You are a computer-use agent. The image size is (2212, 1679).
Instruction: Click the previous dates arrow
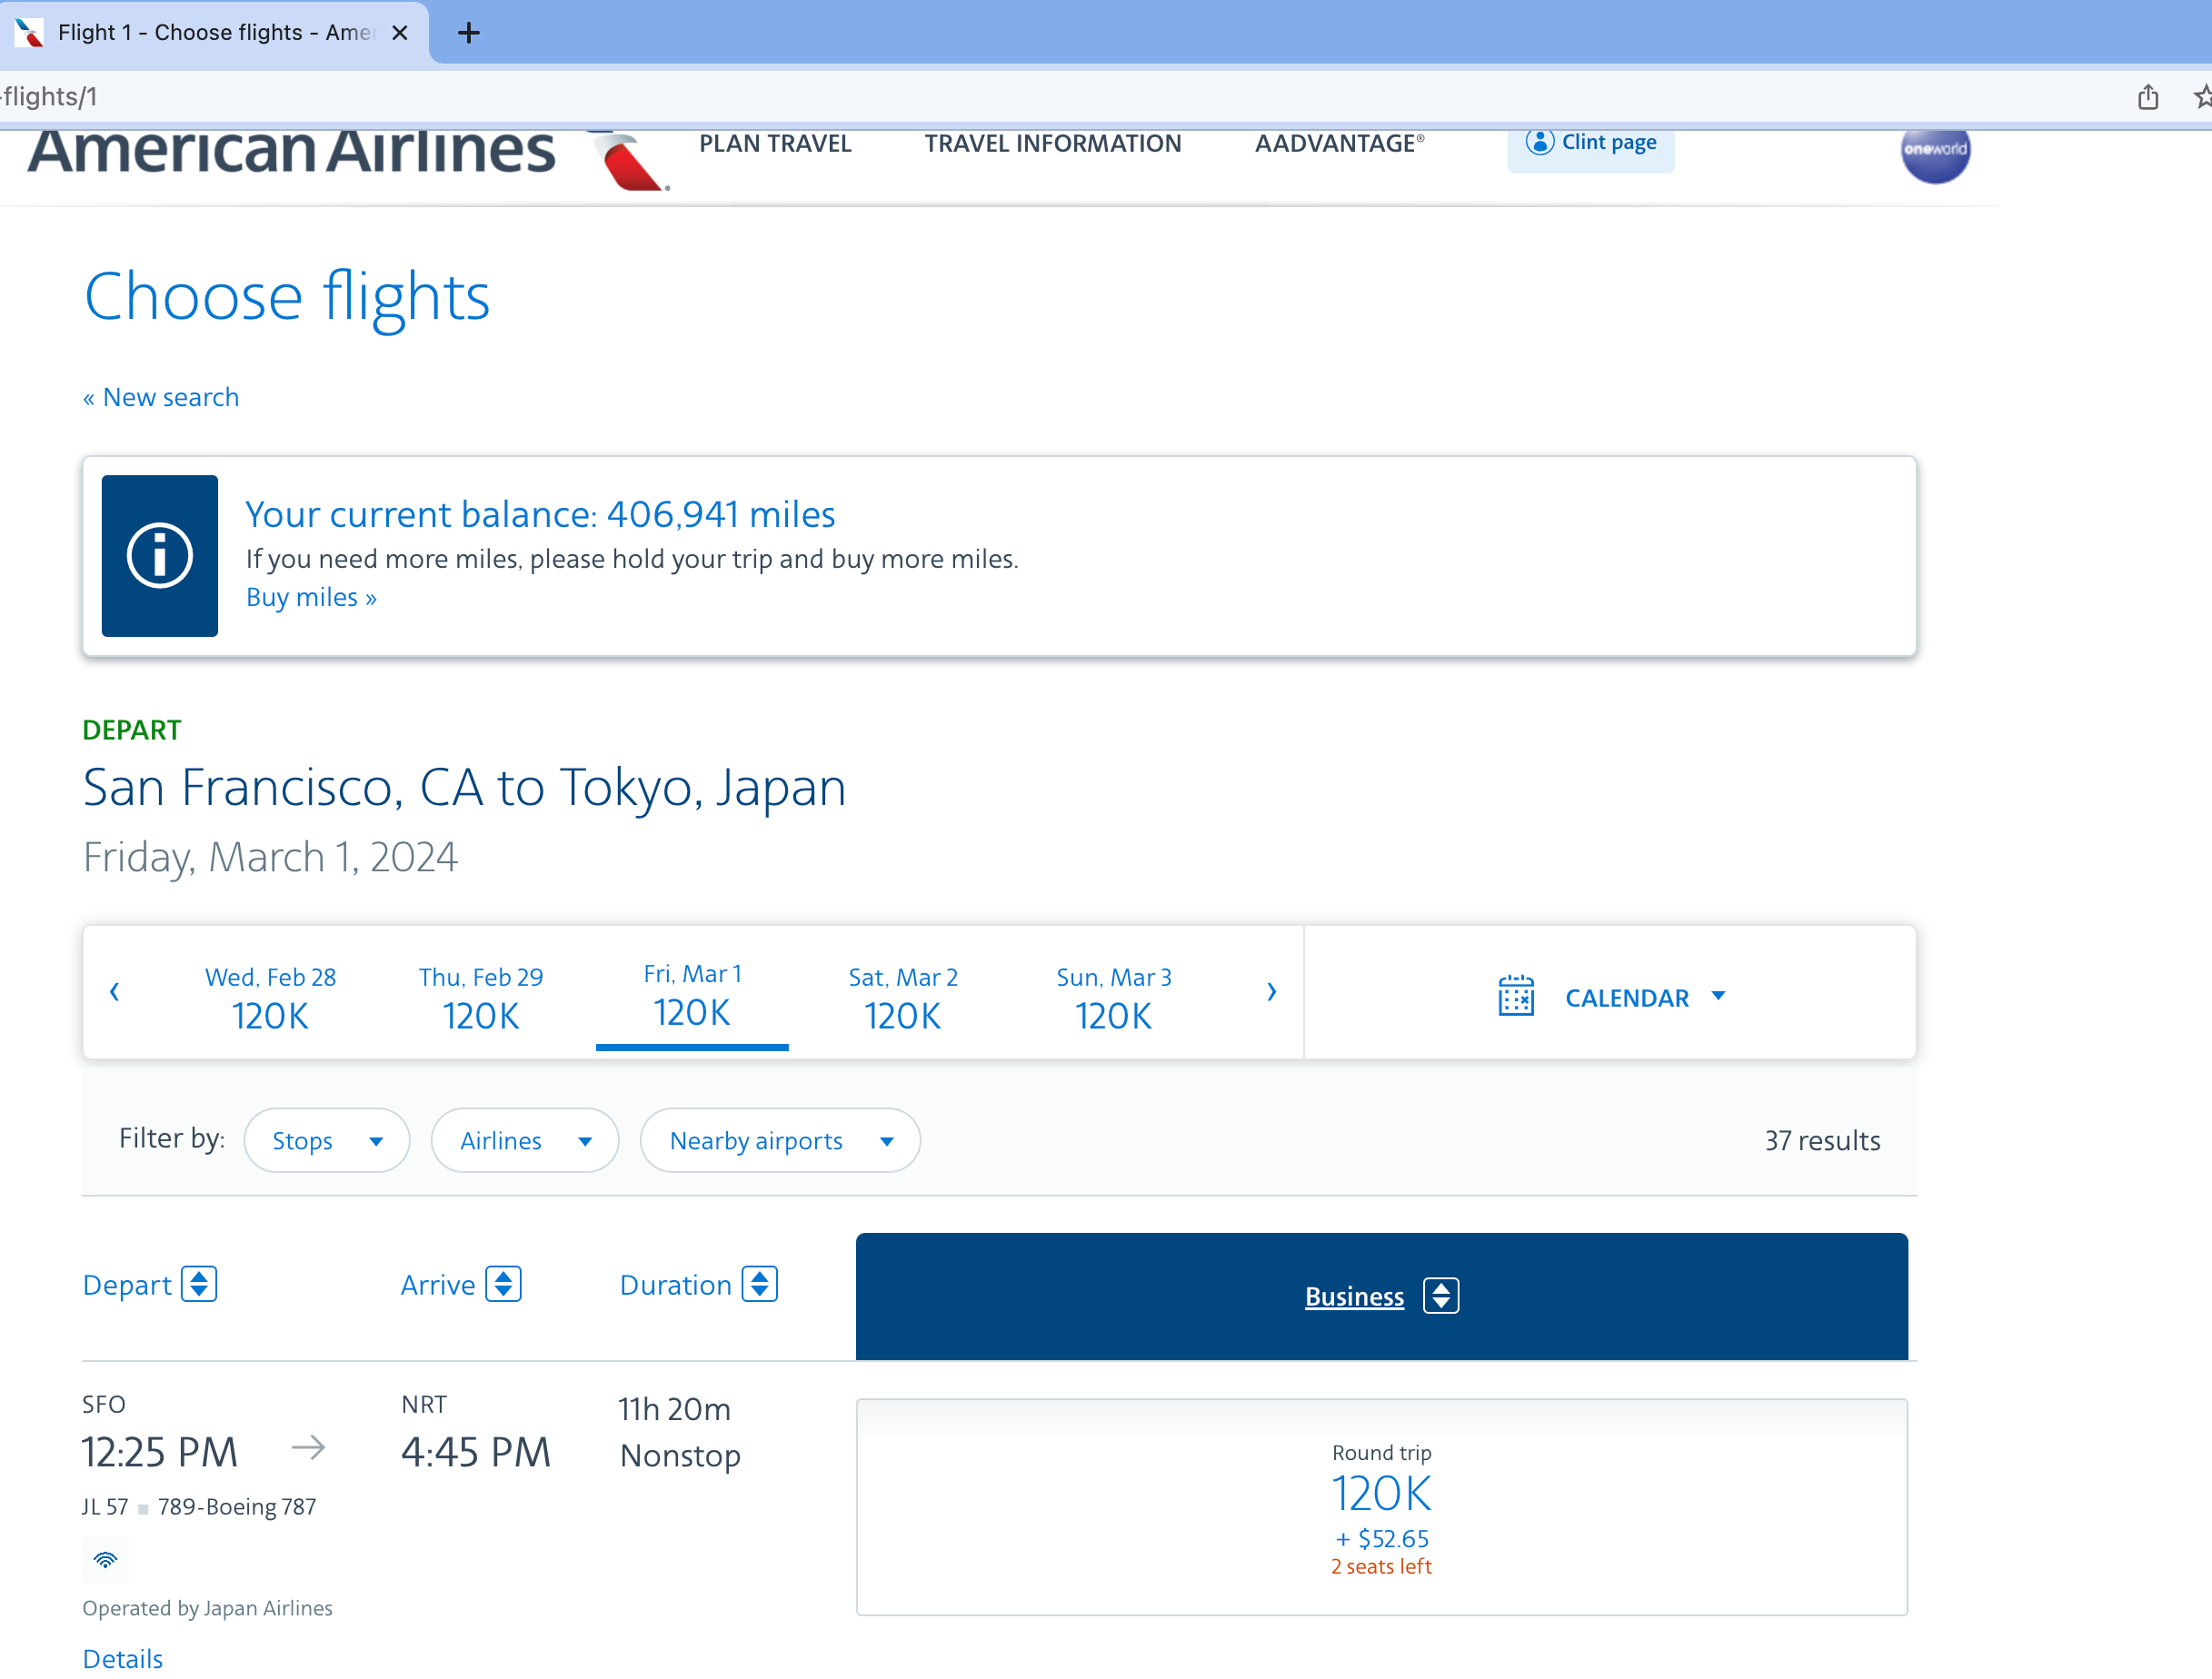point(114,991)
